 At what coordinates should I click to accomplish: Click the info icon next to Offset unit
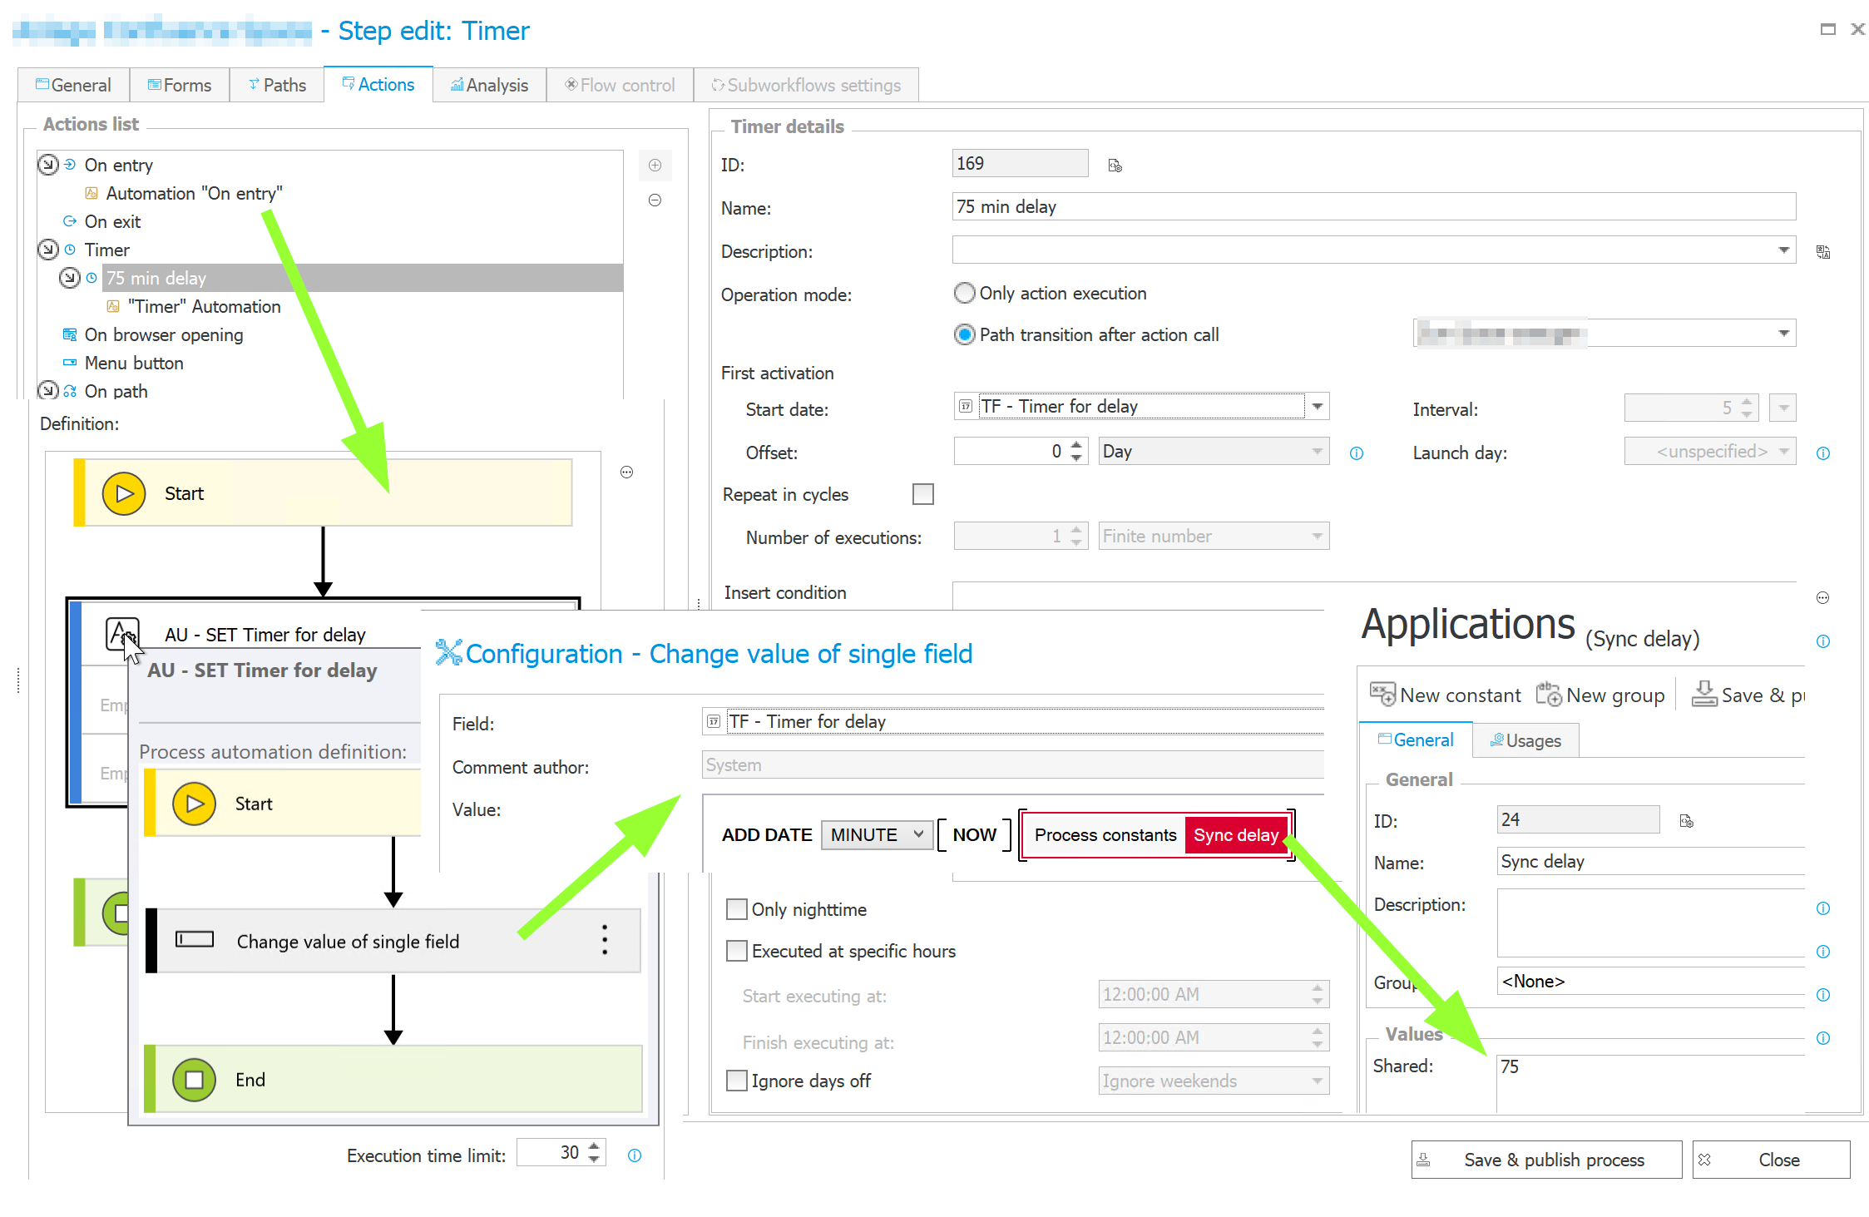1356,453
